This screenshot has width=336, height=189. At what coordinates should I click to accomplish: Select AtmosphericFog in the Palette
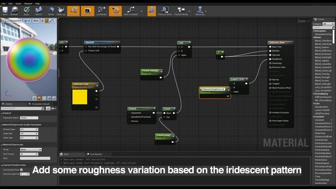coord(323,34)
